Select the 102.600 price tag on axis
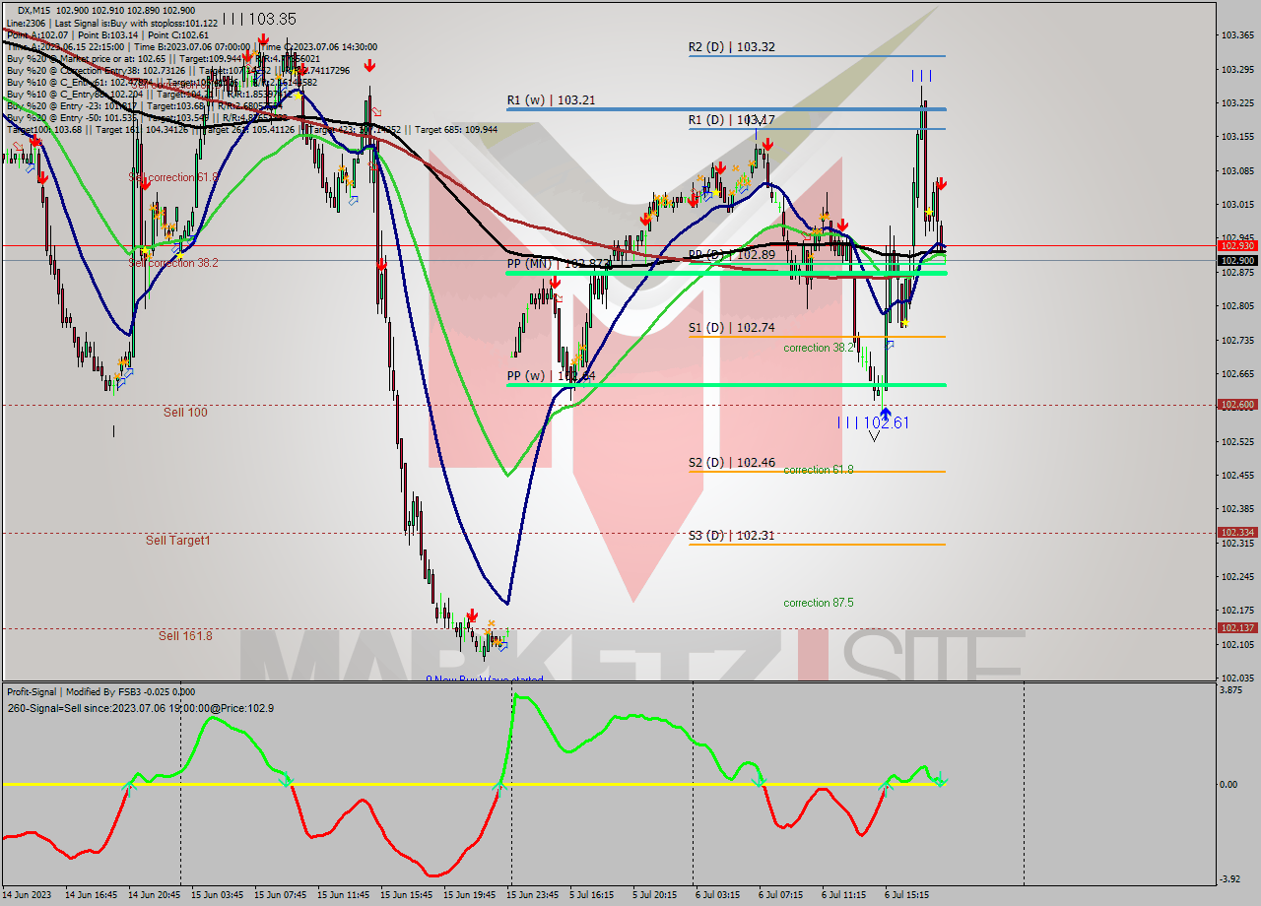The height and width of the screenshot is (906, 1261). [1236, 405]
